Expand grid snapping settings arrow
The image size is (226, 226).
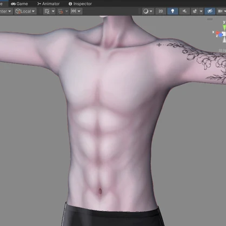point(67,11)
